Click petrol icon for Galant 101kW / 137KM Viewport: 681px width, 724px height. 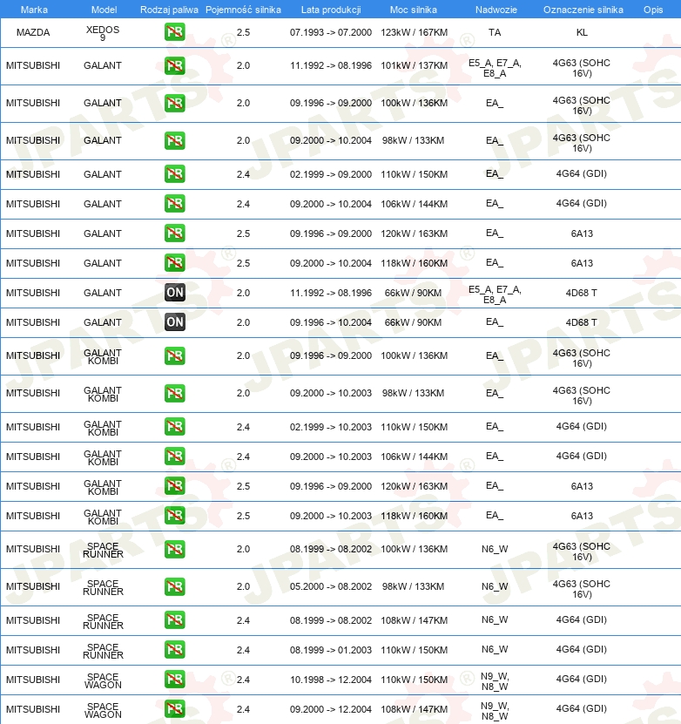(x=175, y=65)
